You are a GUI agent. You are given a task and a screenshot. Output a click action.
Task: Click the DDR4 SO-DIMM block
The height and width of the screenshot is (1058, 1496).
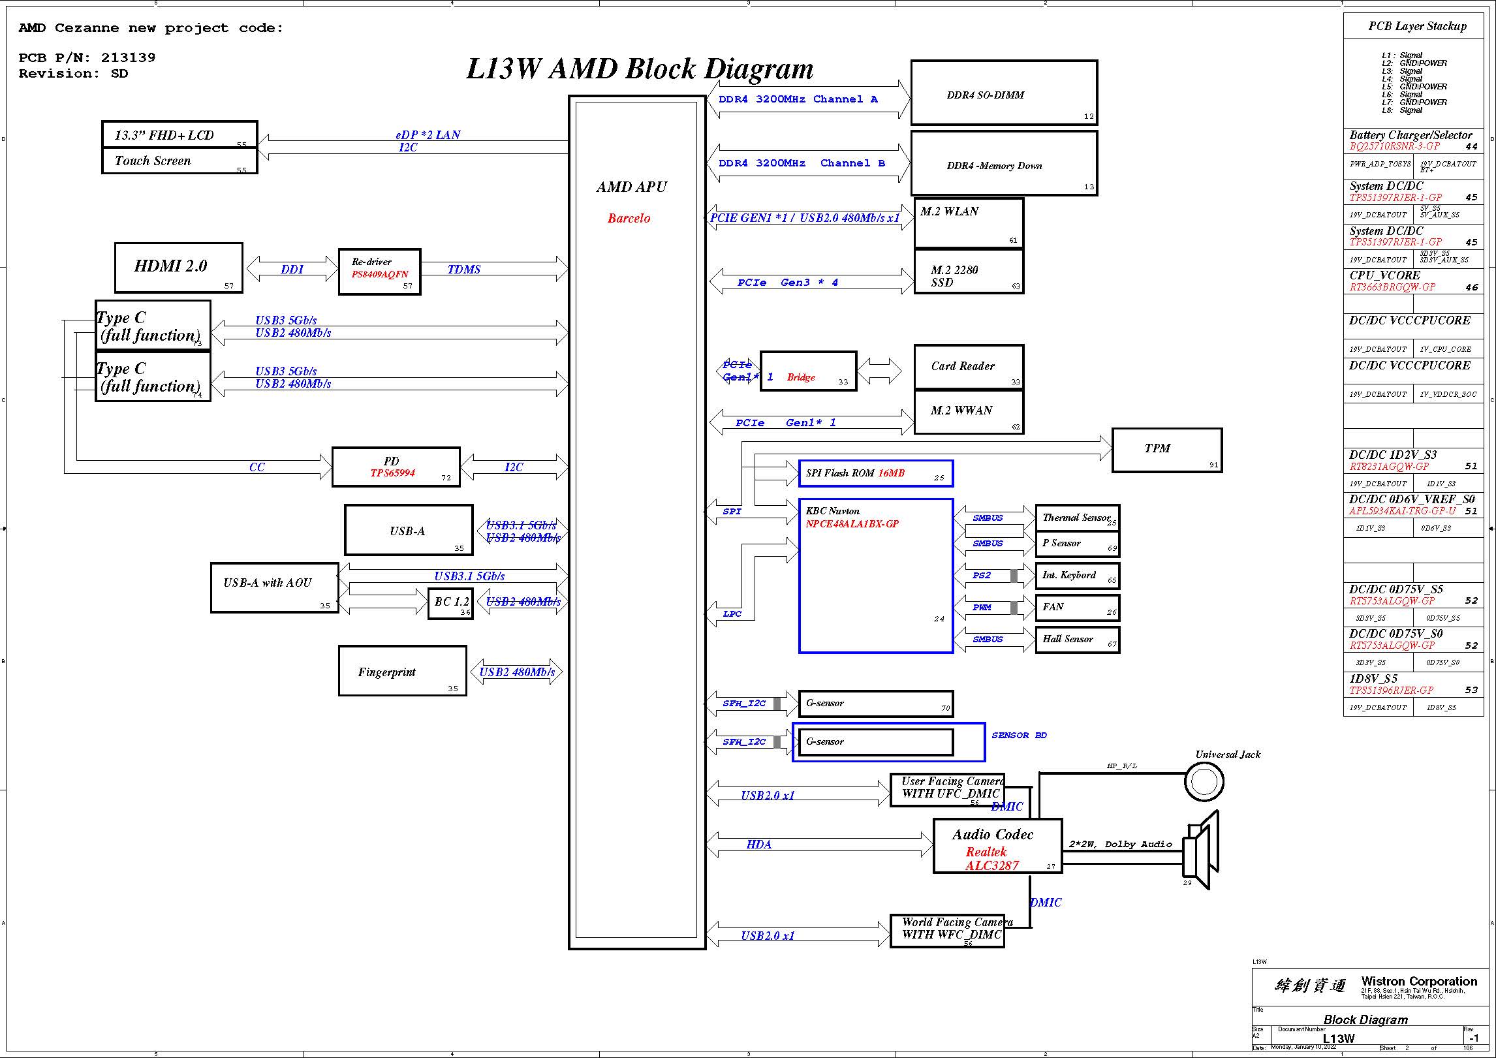pos(1003,93)
